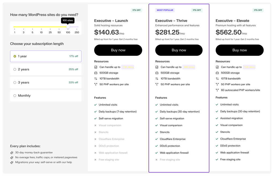Viewport: 274px width, 176px height.
Task: Click the checkmark beside Cloudflare Enterprise in Elevate
Action: point(217,139)
